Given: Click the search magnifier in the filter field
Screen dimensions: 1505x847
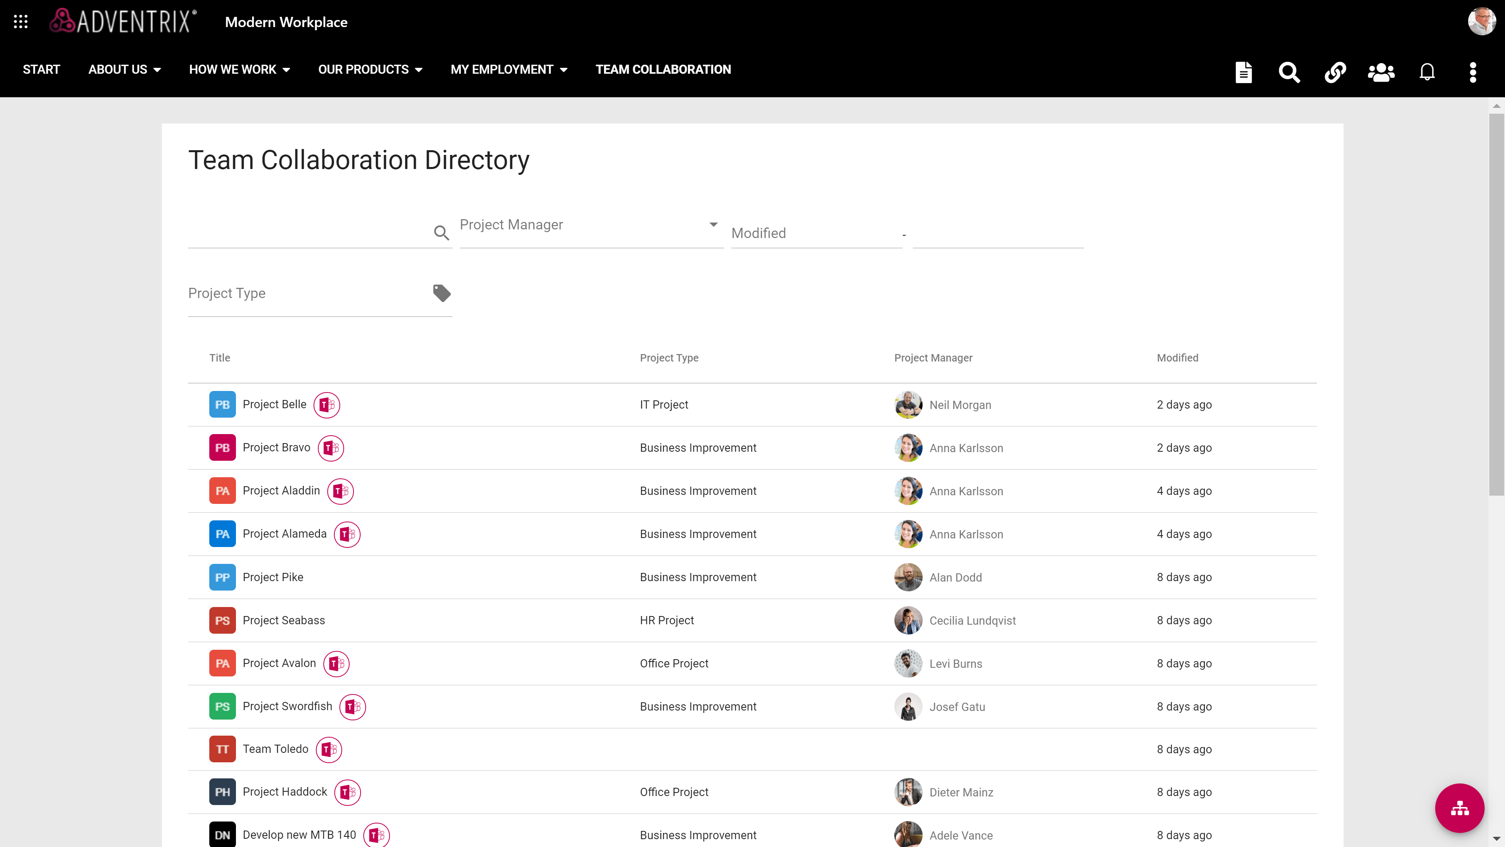Looking at the screenshot, I should click(x=442, y=233).
